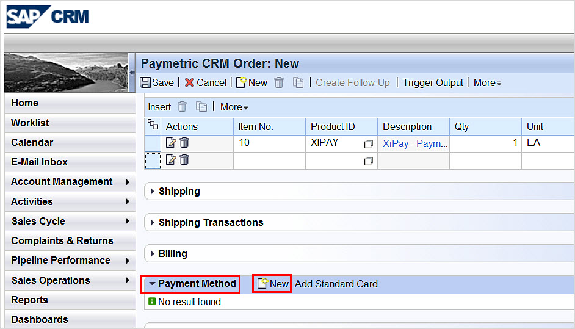Viewport: 575px width, 329px height.
Task: Select the row selector for item 10
Action: pos(153,143)
